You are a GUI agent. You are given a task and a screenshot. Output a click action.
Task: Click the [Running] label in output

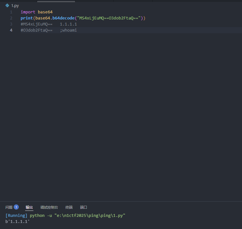[16, 216]
